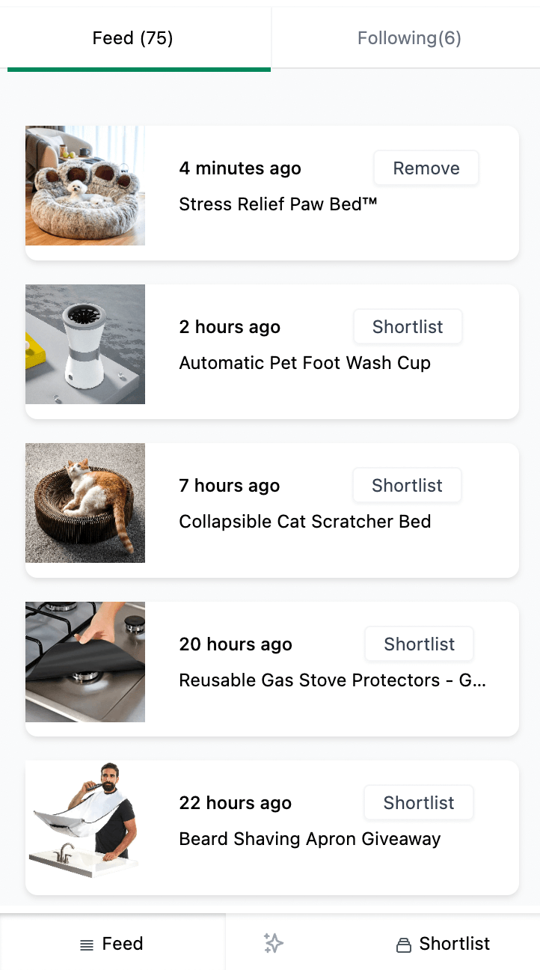Switch to the Following (6) tab

pyautogui.click(x=409, y=38)
